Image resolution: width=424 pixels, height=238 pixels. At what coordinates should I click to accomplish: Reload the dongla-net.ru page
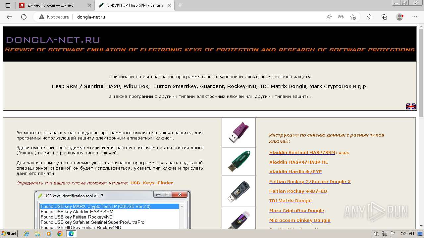24,17
